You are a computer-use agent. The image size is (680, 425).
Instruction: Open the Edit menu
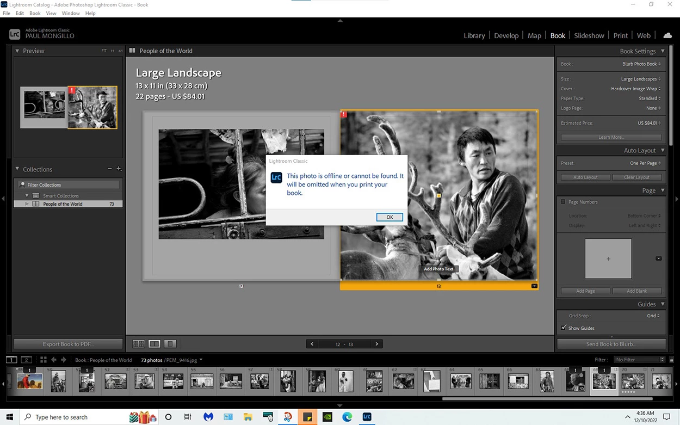pyautogui.click(x=20, y=13)
